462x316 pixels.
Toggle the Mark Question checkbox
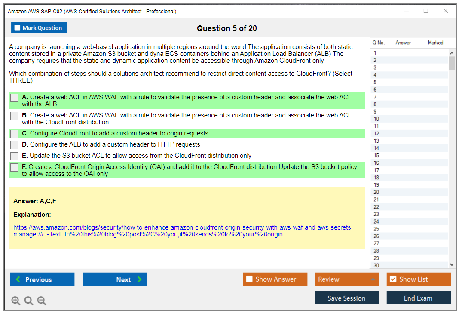pyautogui.click(x=18, y=28)
